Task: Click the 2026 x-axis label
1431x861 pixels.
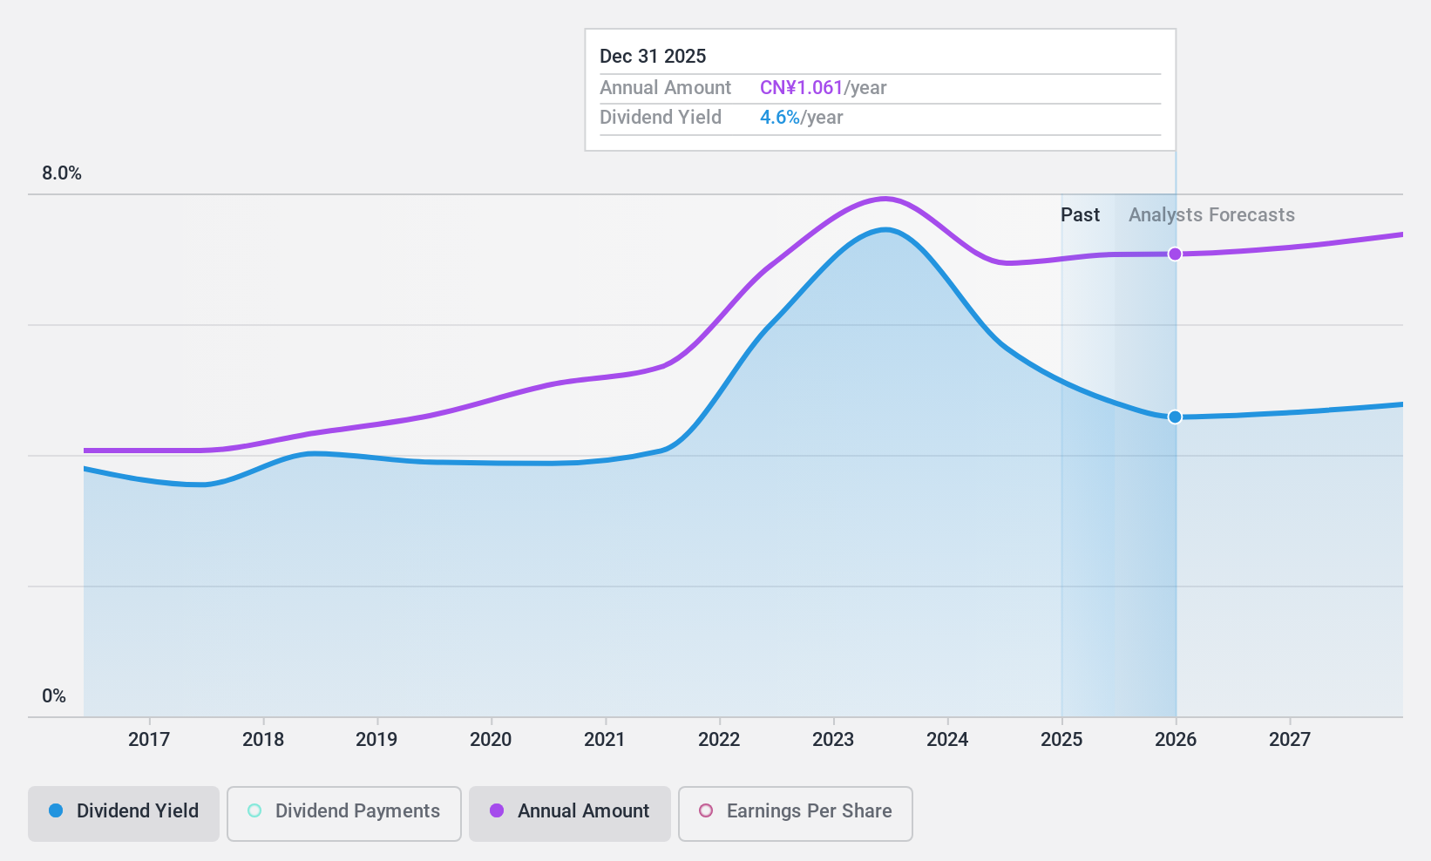Action: pos(1176,740)
